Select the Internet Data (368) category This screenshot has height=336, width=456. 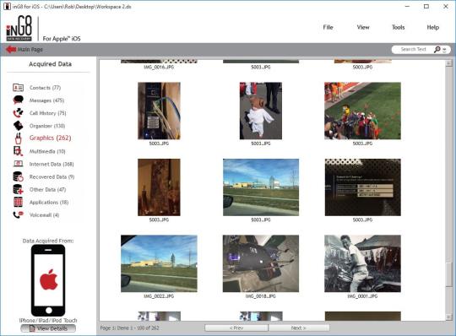pos(52,165)
